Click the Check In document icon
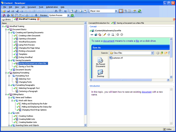This screenshot has width=176, height=132. pyautogui.click(x=71, y=11)
